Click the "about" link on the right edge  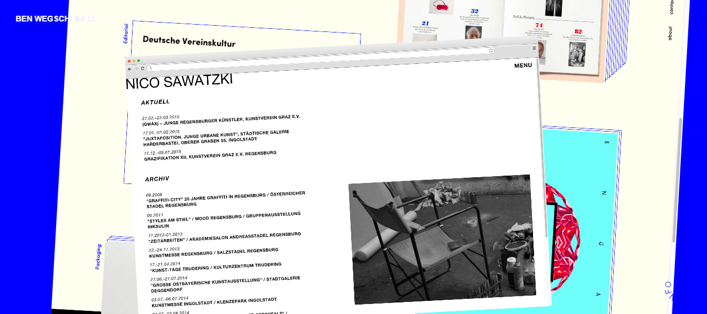point(671,33)
